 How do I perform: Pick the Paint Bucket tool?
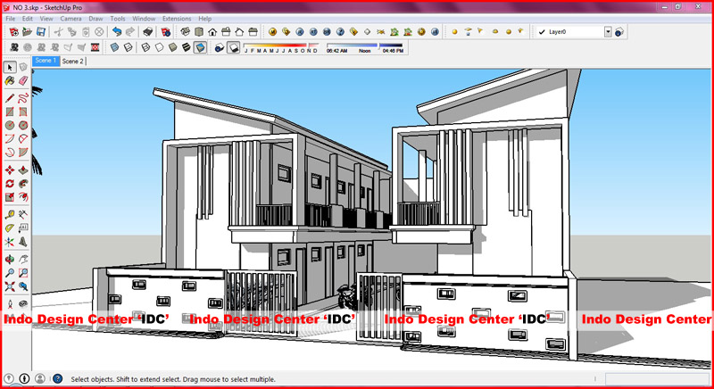pyautogui.click(x=10, y=81)
